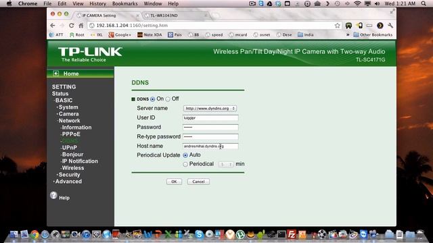
Task: Select Auto periodical update
Action: pos(185,155)
